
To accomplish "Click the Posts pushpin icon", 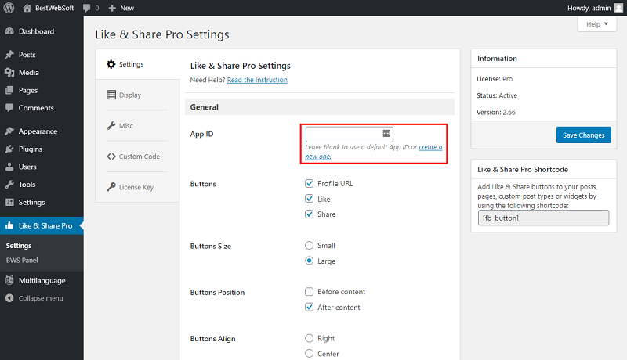I will 9,55.
